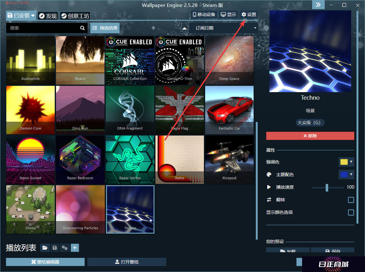Select the Neon Sunset wallpaper

click(x=31, y=160)
